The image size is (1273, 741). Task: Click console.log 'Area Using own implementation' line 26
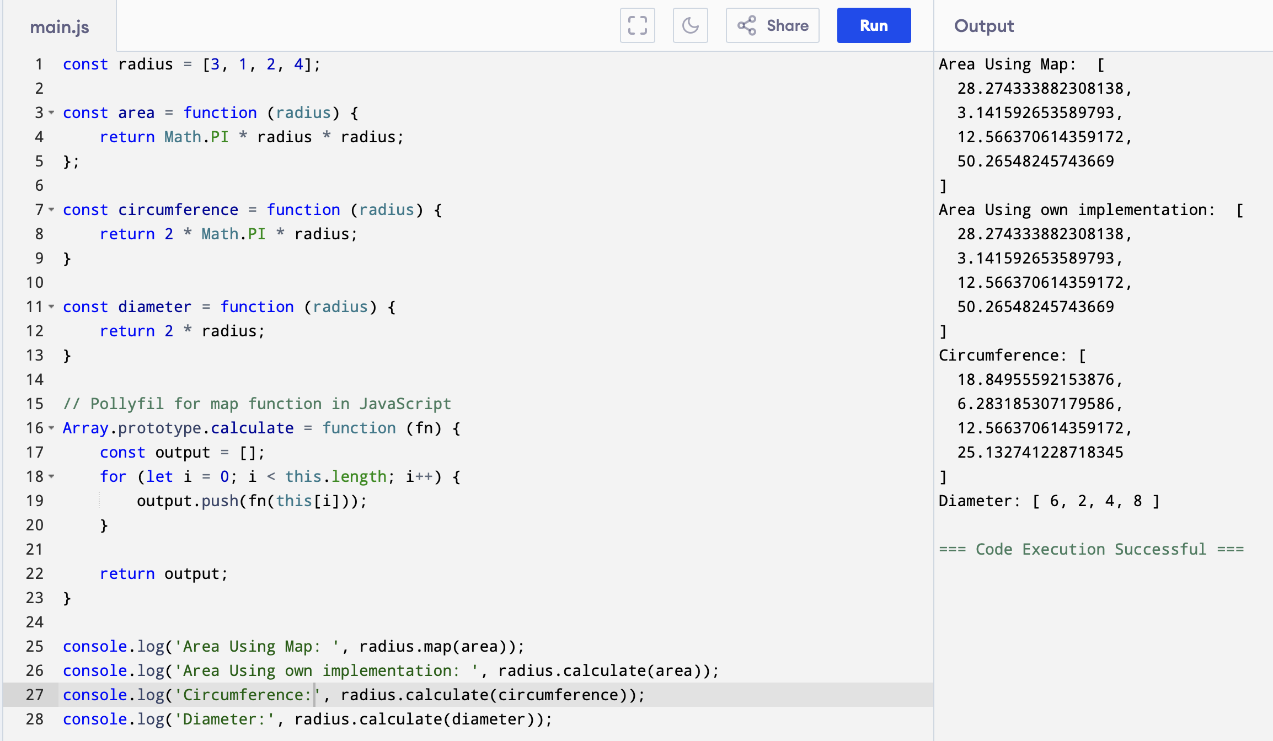pos(391,670)
